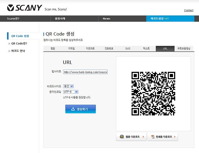Open the 바코드생성 HOT menu
199x153 pixels.
point(170,19)
